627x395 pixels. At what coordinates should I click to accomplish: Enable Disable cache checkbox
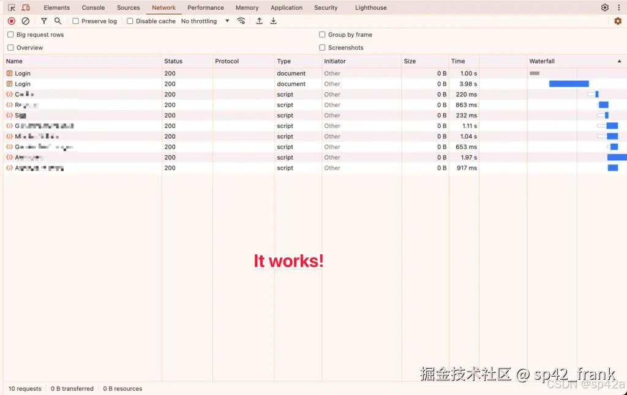(x=130, y=21)
